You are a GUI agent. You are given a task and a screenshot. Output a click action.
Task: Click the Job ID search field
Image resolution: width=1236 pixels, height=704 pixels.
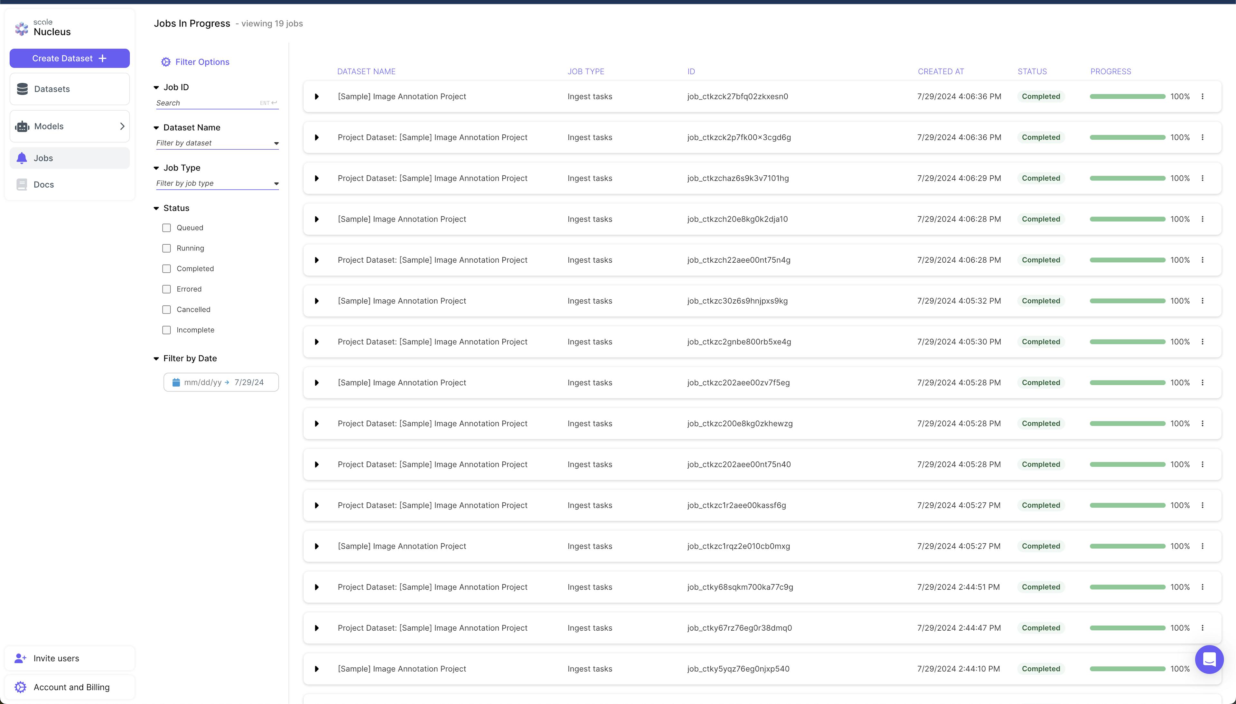(x=206, y=103)
